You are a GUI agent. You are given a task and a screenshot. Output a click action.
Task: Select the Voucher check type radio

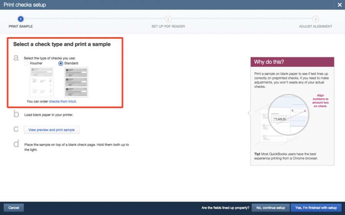point(26,64)
